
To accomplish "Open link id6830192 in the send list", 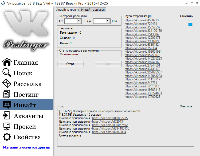I will (142, 45).
